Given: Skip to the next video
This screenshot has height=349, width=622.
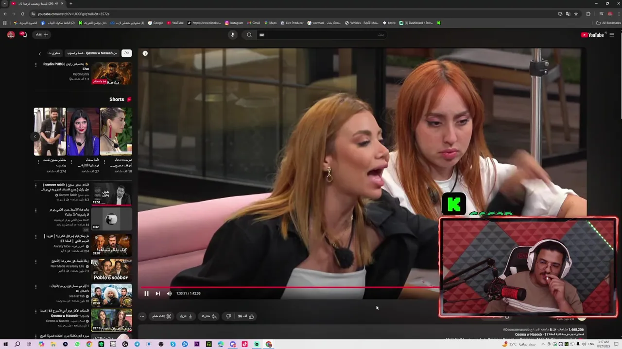Looking at the screenshot, I should pyautogui.click(x=157, y=293).
